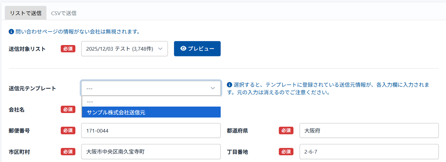Focus the 都道府県 field containing 大阪府
Screen dimensions: 446x162
tap(368, 131)
